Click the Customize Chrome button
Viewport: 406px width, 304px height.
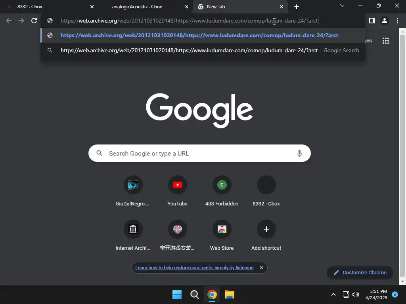click(x=360, y=272)
